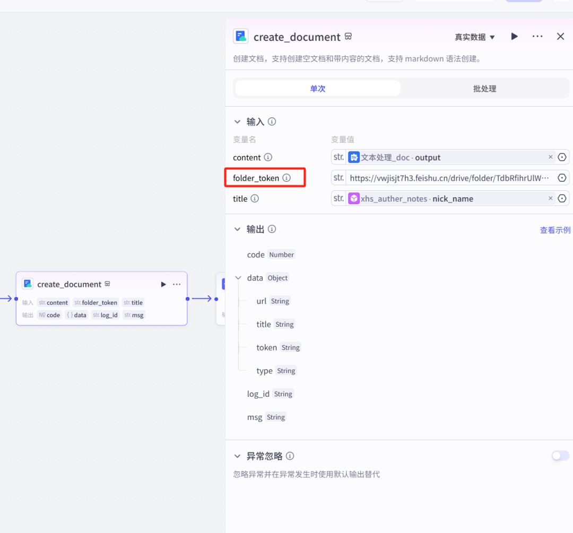573x533 pixels.
Task: Click the node's left input connection port
Action: (16, 299)
